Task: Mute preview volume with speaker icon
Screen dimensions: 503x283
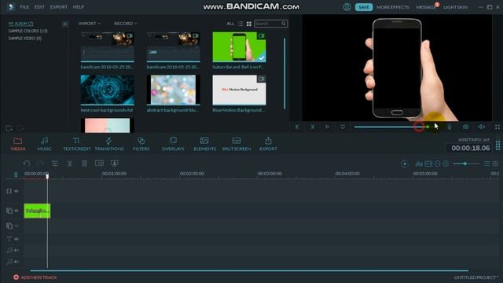Action: (481, 127)
